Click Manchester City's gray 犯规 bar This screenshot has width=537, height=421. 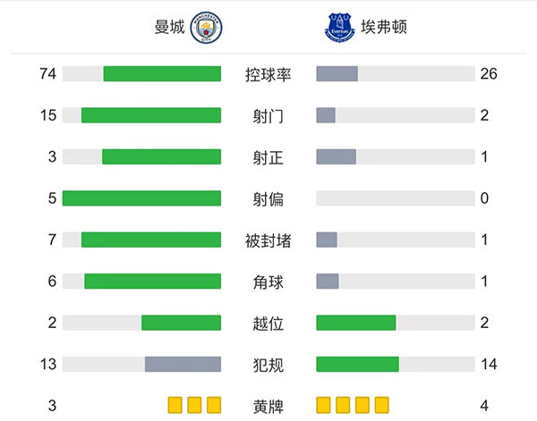click(x=183, y=364)
